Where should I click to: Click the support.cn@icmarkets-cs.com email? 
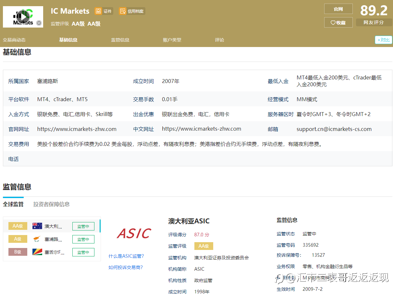click(334, 129)
